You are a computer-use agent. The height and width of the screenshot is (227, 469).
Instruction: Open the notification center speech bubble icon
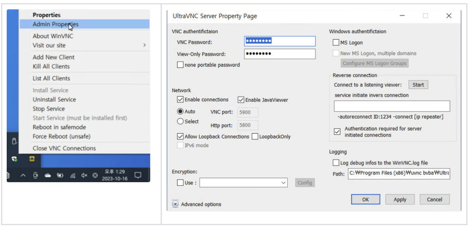click(138, 175)
